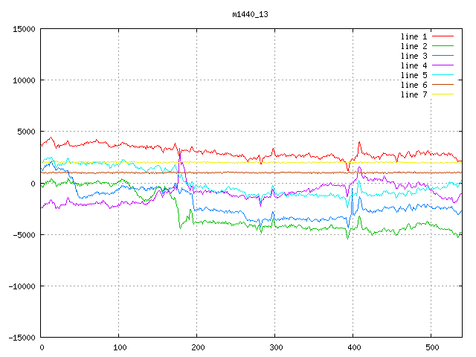
Task: Click the cyan sample next to line 5
Action: (443, 75)
